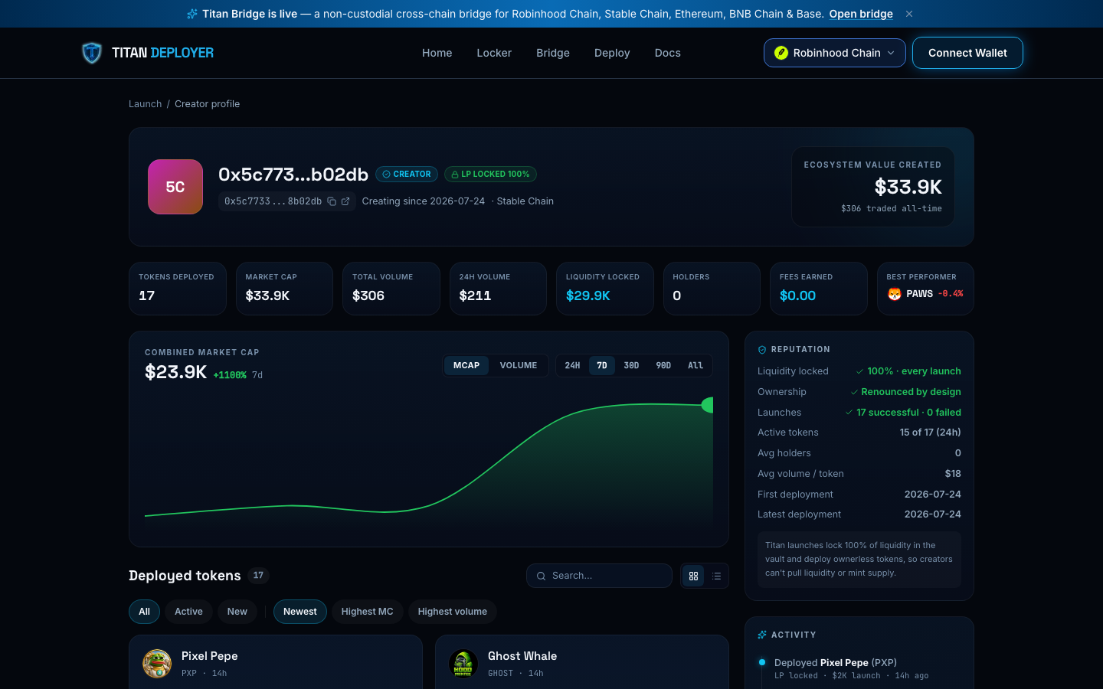Click the 'Renounced by design' text
Screen dimensions: 1103x689
(911, 391)
